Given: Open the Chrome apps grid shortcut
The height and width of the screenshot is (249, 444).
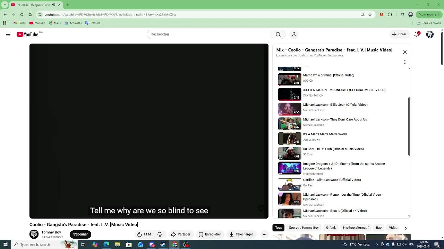Looking at the screenshot, I should 5,23.
